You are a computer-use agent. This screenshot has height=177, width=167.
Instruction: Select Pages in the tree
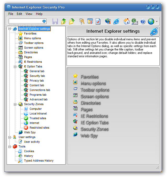(28, 57)
